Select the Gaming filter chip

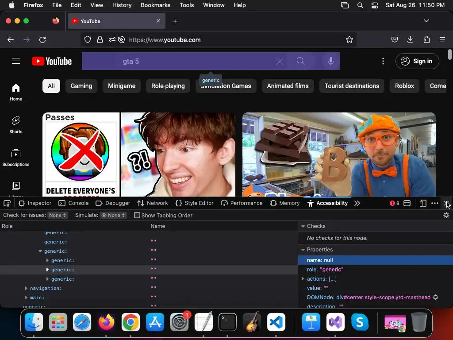click(x=81, y=86)
